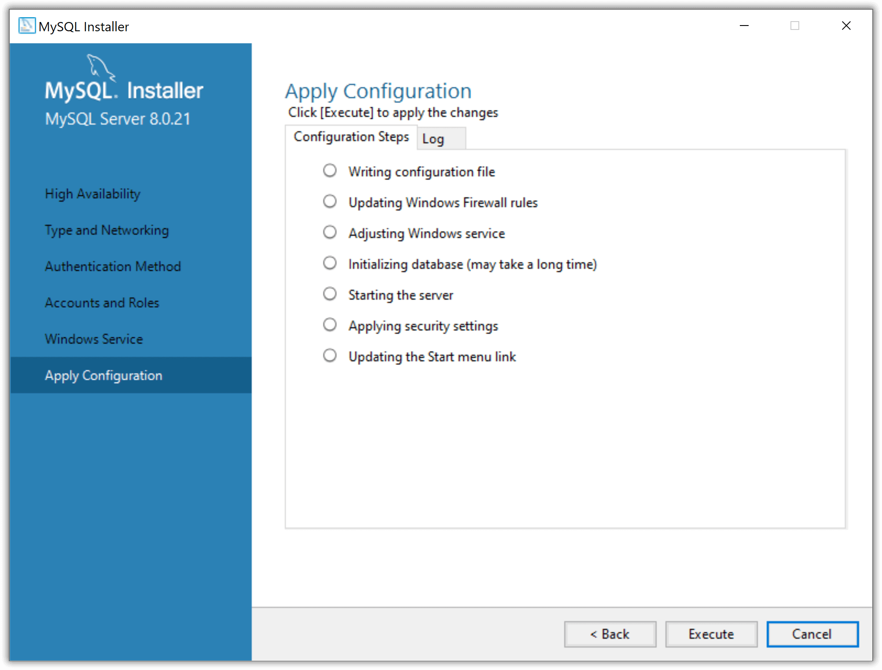Click the MySQL Installer title bar icon
Image resolution: width=882 pixels, height=670 pixels.
(x=27, y=26)
